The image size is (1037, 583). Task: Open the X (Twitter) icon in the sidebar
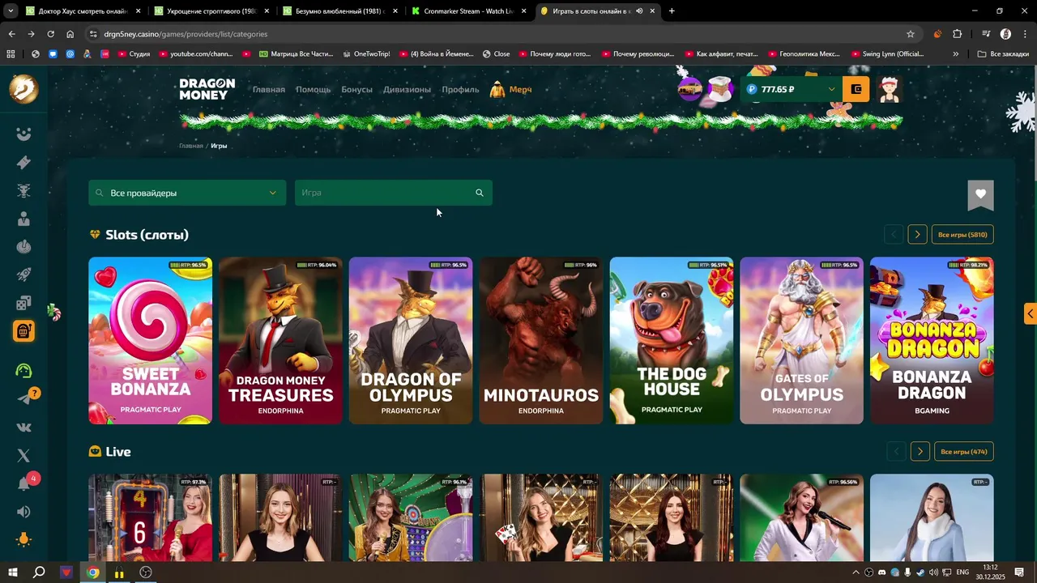[x=23, y=456]
